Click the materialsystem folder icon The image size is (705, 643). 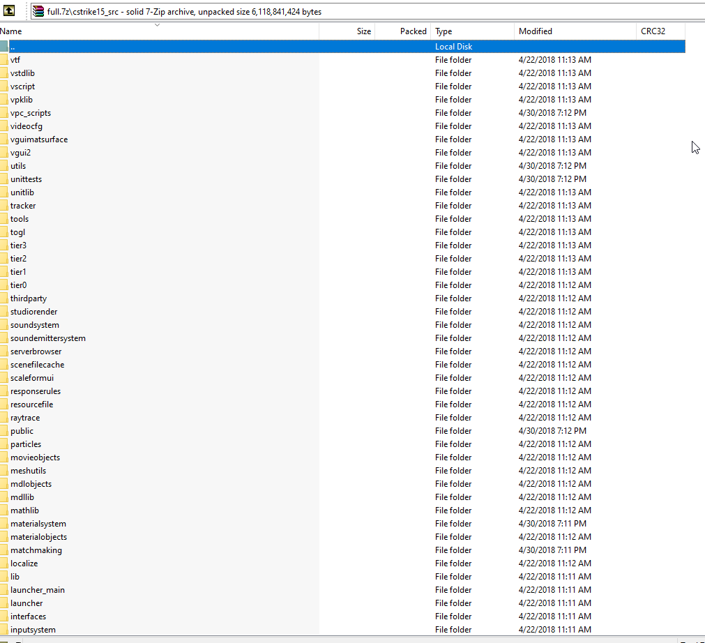pyautogui.click(x=3, y=524)
